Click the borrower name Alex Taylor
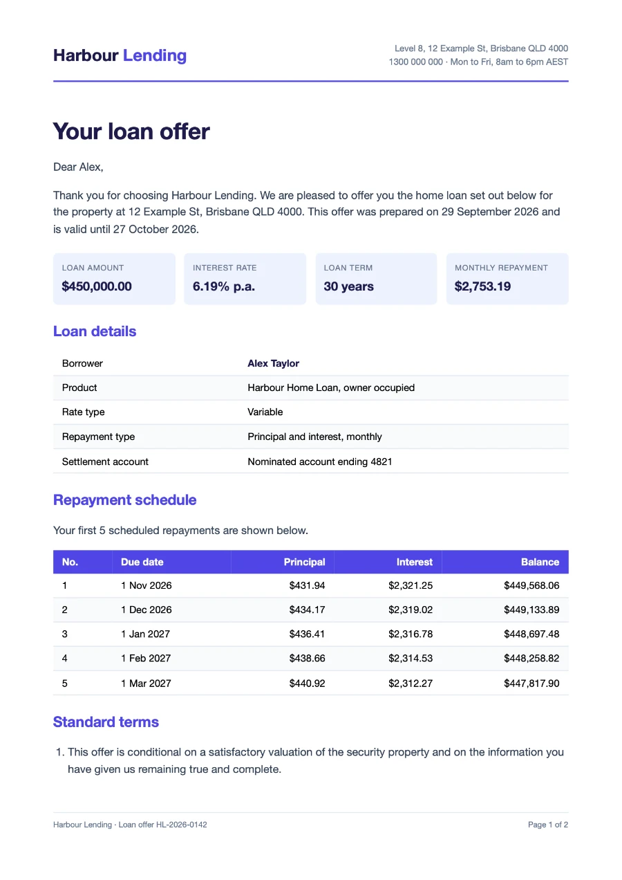 point(274,363)
